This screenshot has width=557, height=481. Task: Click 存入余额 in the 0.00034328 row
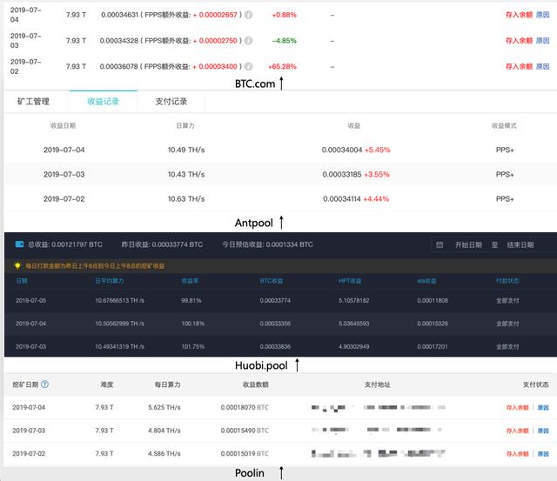519,41
